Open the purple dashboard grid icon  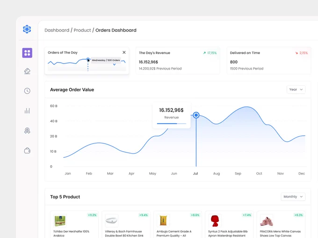27,53
